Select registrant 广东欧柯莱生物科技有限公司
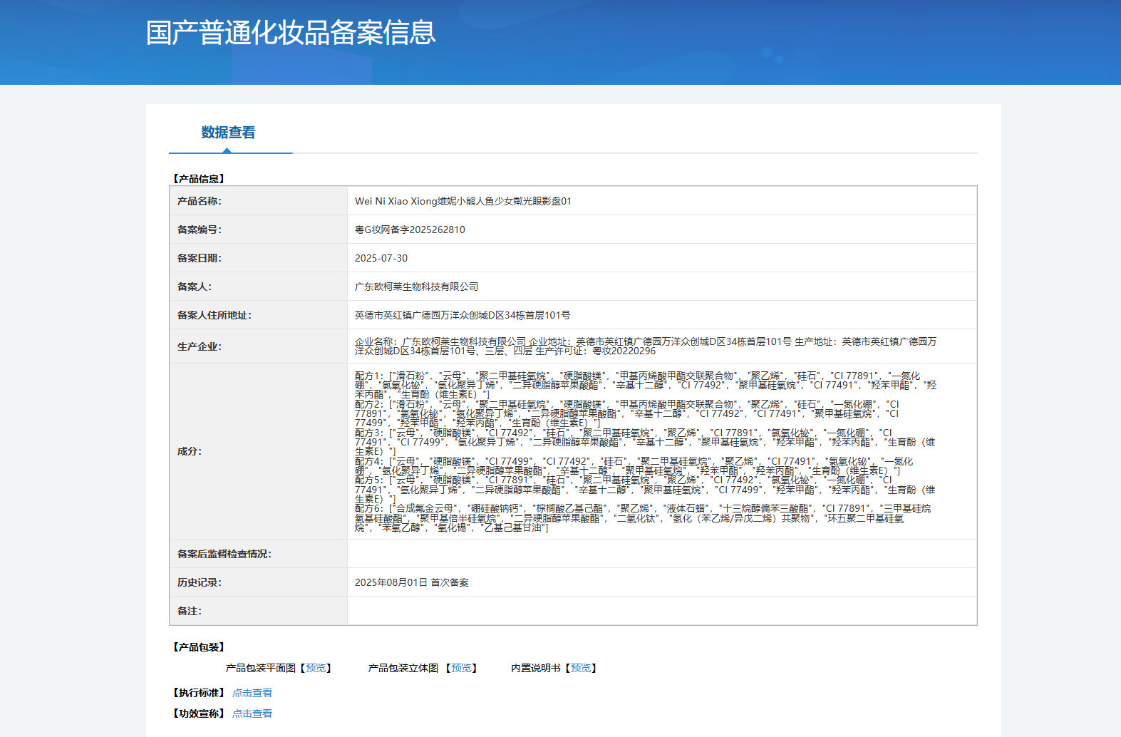Viewport: 1121px width, 737px height. pos(416,287)
